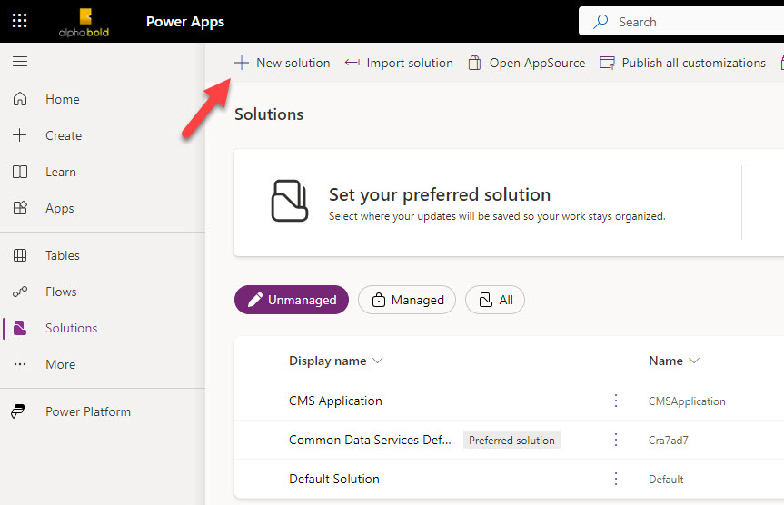784x505 pixels.
Task: Click the search magnifier icon
Action: (x=600, y=22)
